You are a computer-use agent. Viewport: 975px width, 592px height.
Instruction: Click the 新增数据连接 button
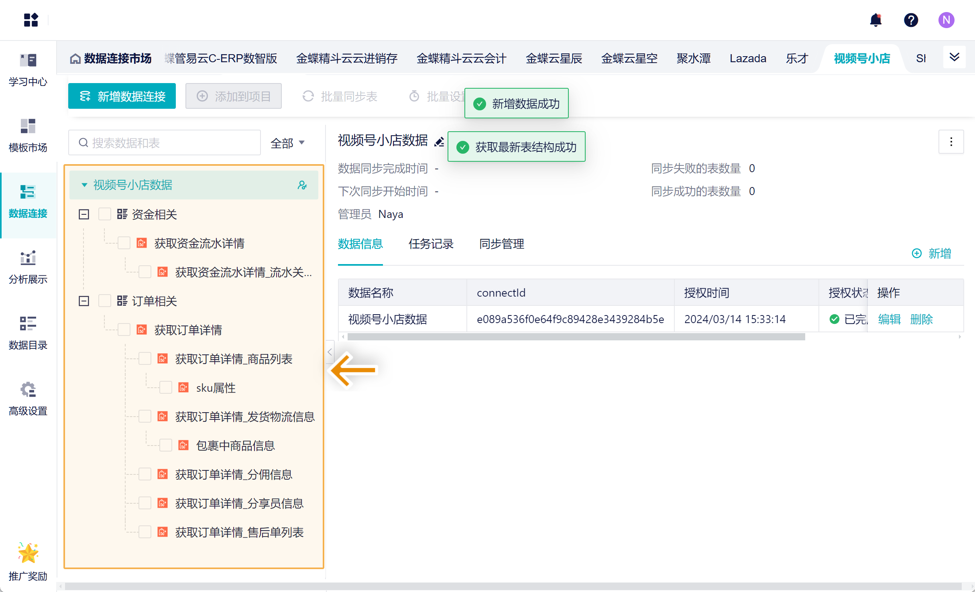(122, 96)
